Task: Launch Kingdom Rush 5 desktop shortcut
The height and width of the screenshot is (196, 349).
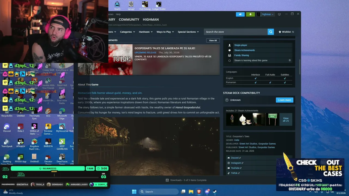Action: (34, 144)
